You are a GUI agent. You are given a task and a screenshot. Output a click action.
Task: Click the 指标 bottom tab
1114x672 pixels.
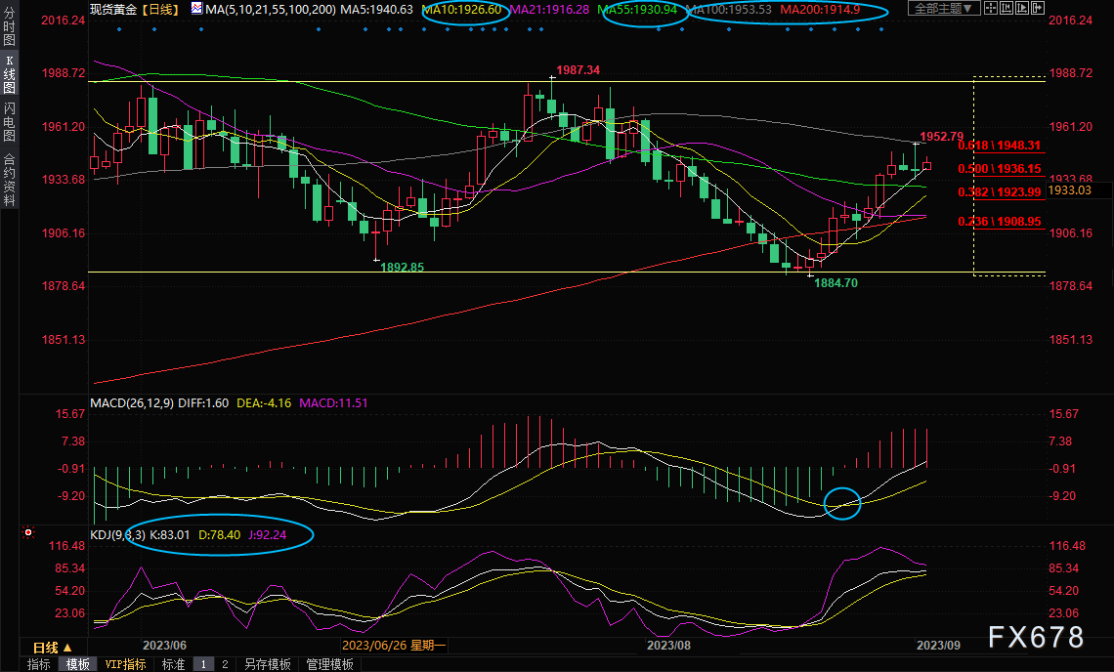pos(39,664)
